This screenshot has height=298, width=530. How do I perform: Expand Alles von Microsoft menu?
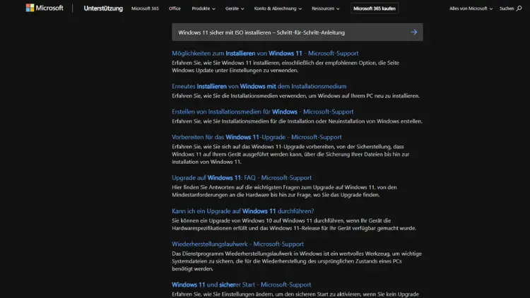click(471, 8)
